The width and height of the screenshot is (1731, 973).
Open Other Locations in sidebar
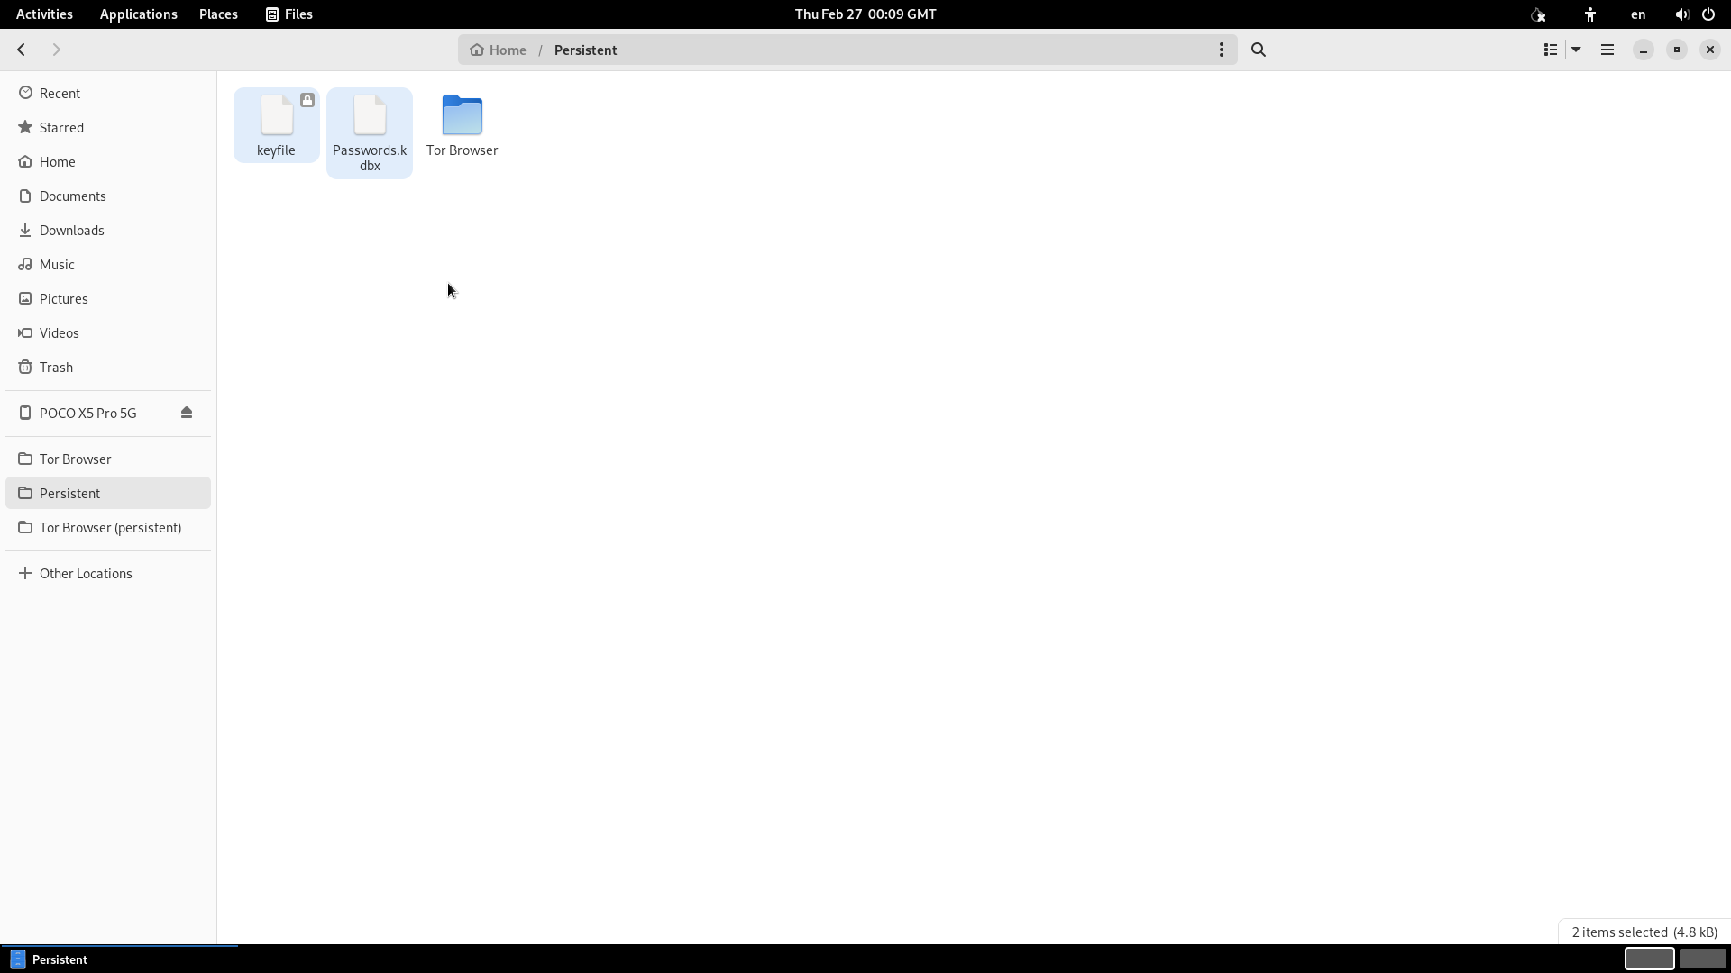(86, 574)
